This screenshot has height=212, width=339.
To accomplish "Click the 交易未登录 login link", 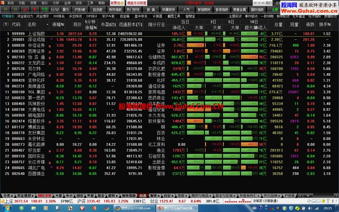I will tap(193, 3).
